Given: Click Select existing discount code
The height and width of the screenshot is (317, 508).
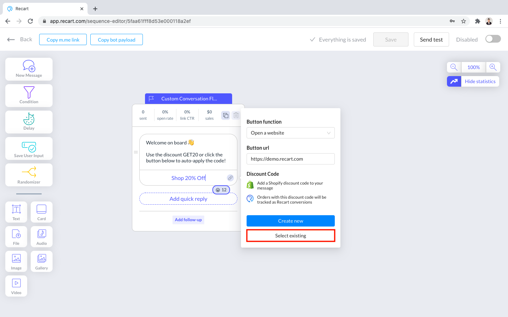Looking at the screenshot, I should click(x=291, y=236).
